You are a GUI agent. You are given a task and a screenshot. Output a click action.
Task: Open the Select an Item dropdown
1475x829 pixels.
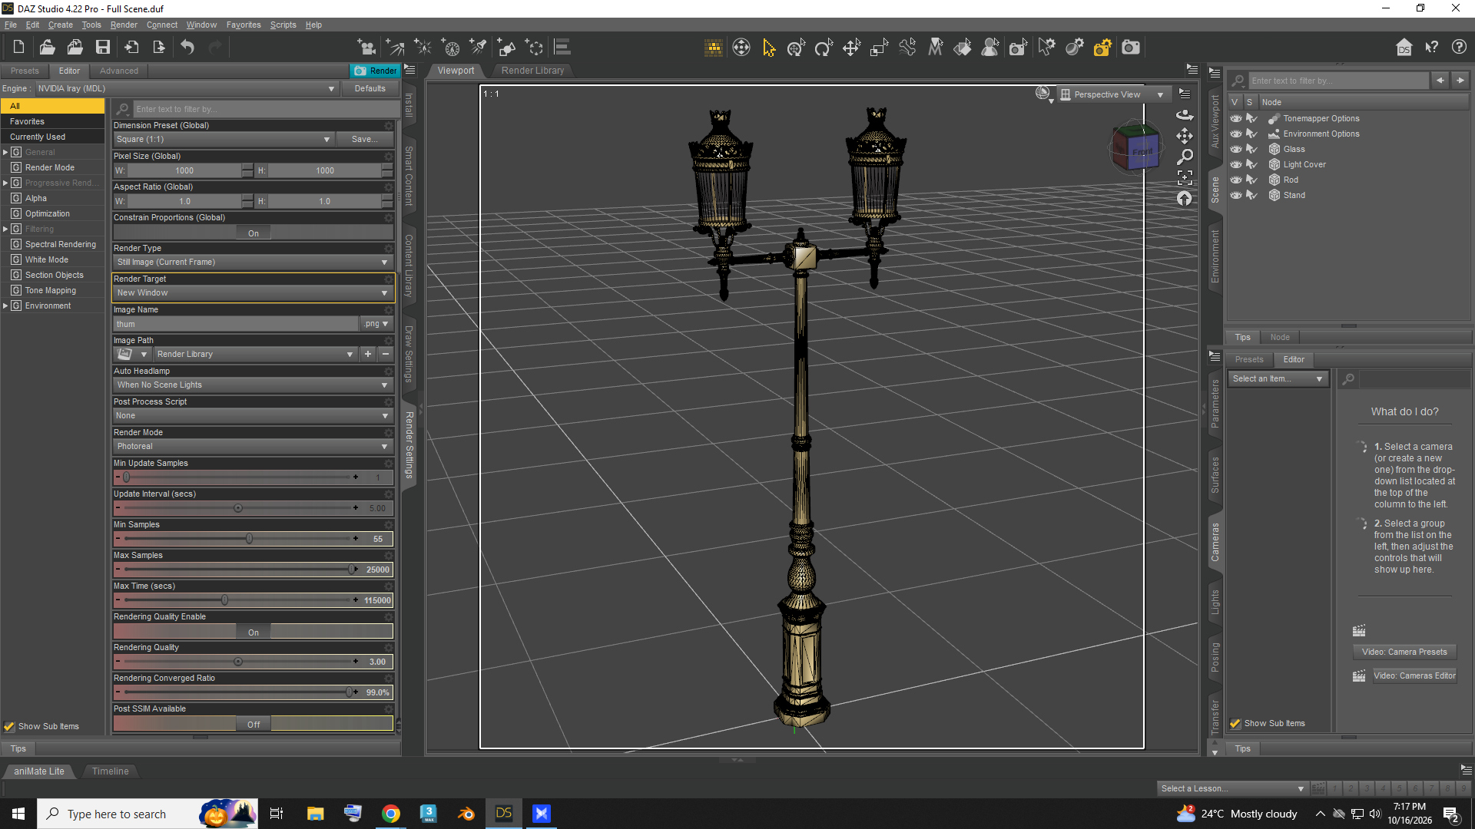pyautogui.click(x=1278, y=378)
